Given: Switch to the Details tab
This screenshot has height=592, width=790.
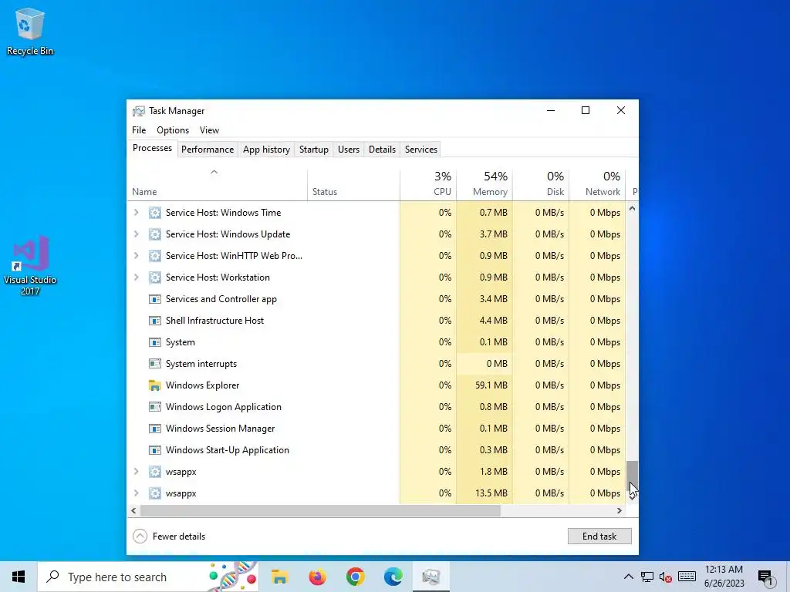Looking at the screenshot, I should (382, 150).
